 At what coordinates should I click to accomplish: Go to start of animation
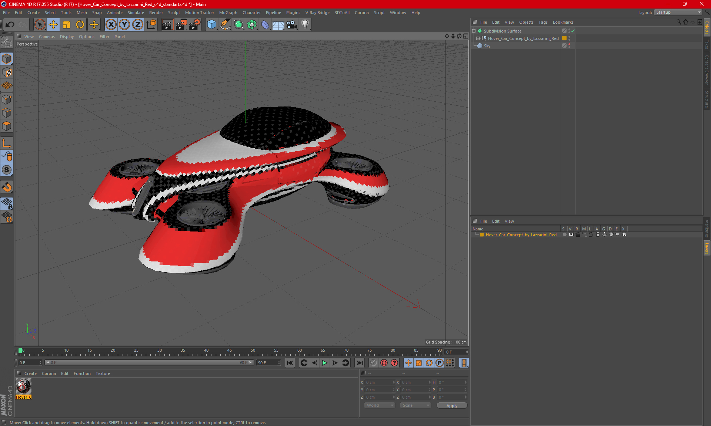point(290,363)
